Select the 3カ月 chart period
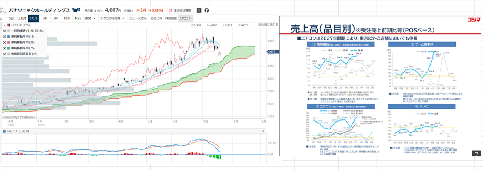Viewport: 483px width, 170px height. coord(22,18)
